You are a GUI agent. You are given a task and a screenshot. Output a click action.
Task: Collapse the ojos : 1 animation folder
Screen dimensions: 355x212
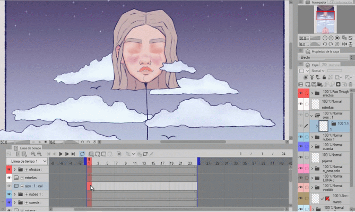(x=311, y=116)
